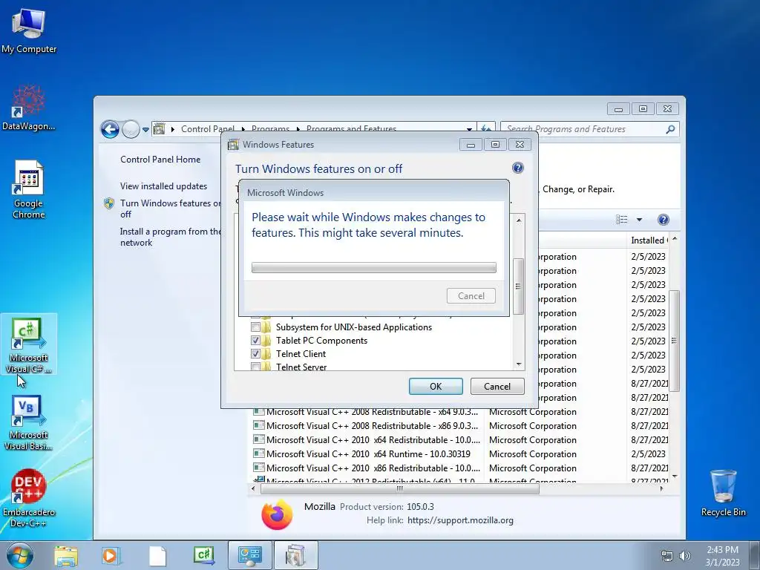The image size is (760, 570).
Task: Click the taskbar clock showing 2:43 PM
Action: pos(722,556)
